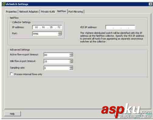
Task: Click the Port value field 9996
Action: [x=45, y=34]
